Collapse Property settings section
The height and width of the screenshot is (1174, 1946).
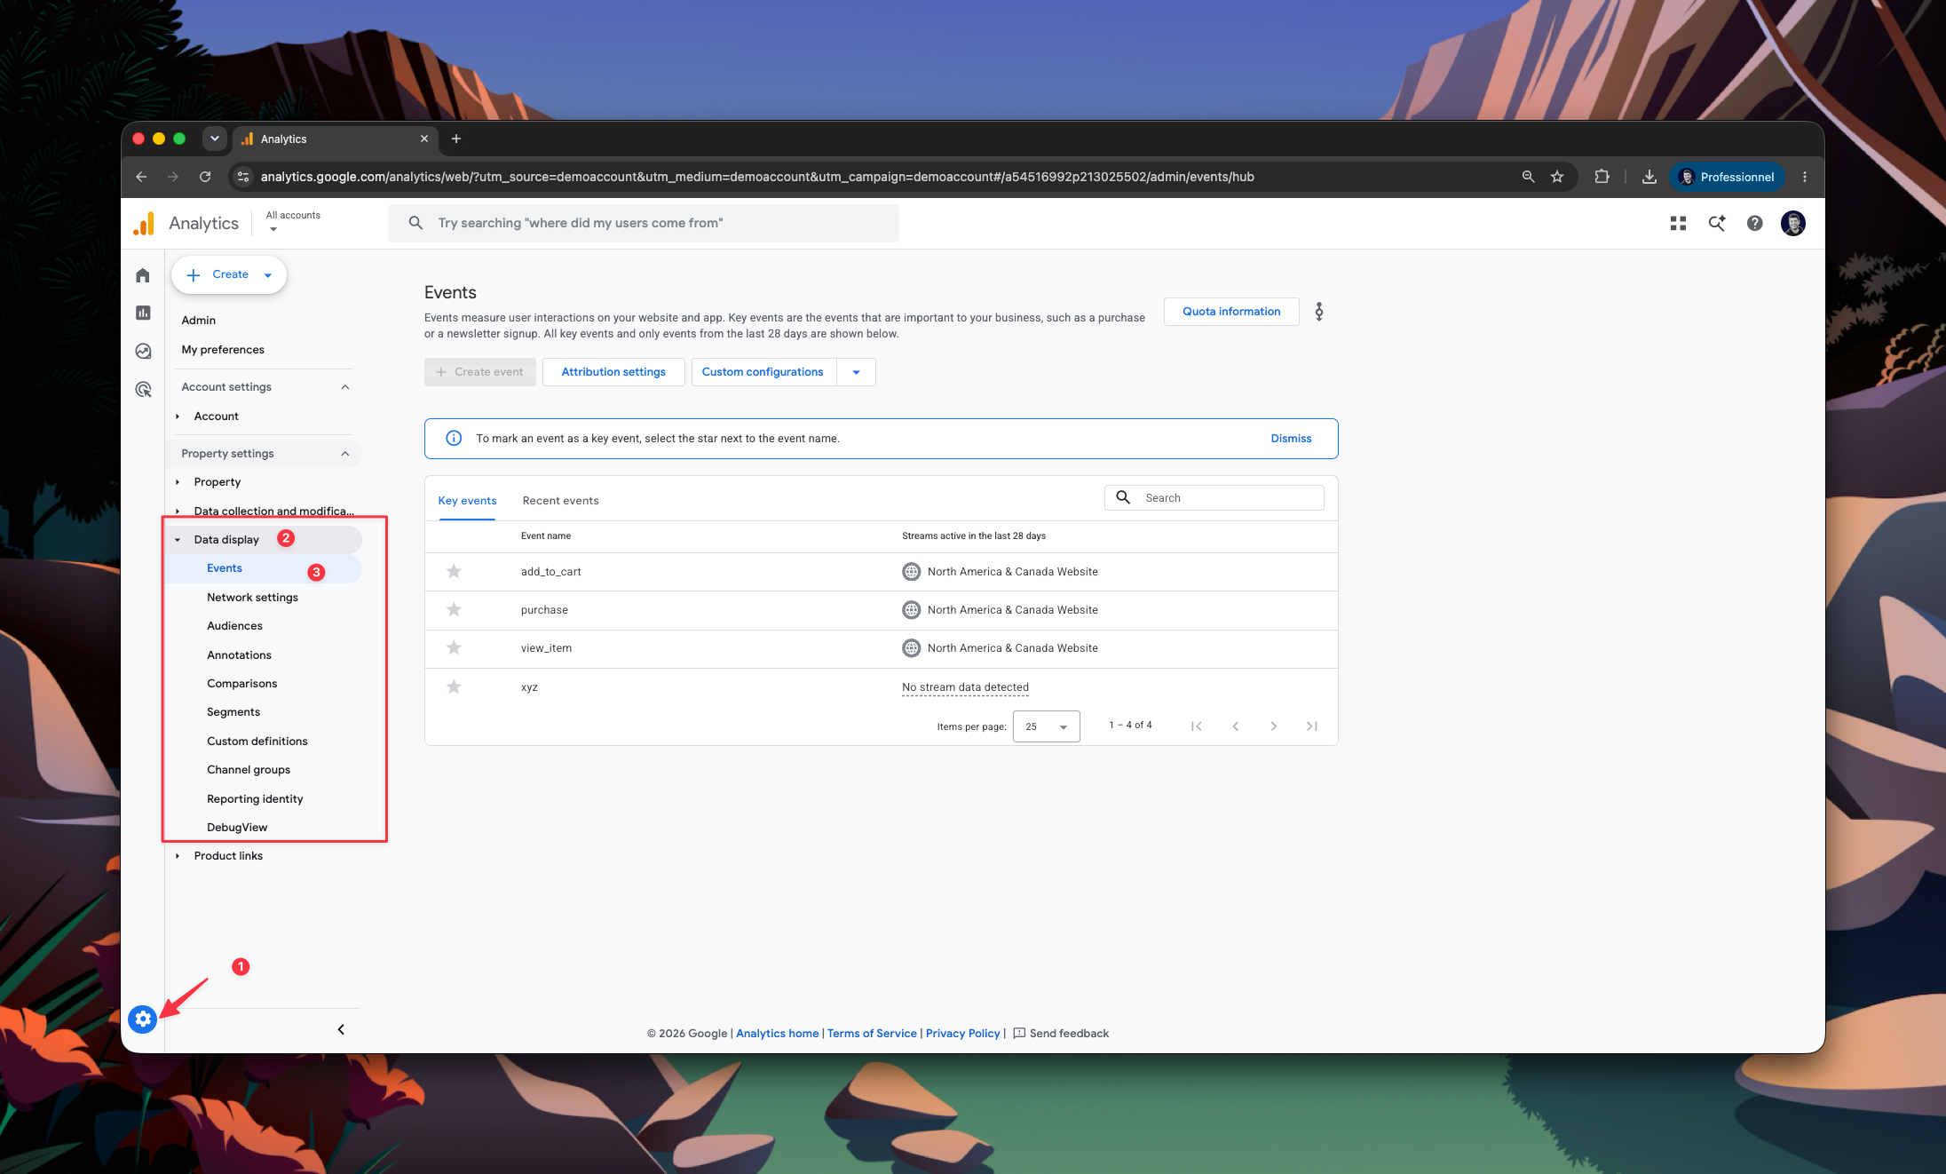click(345, 454)
